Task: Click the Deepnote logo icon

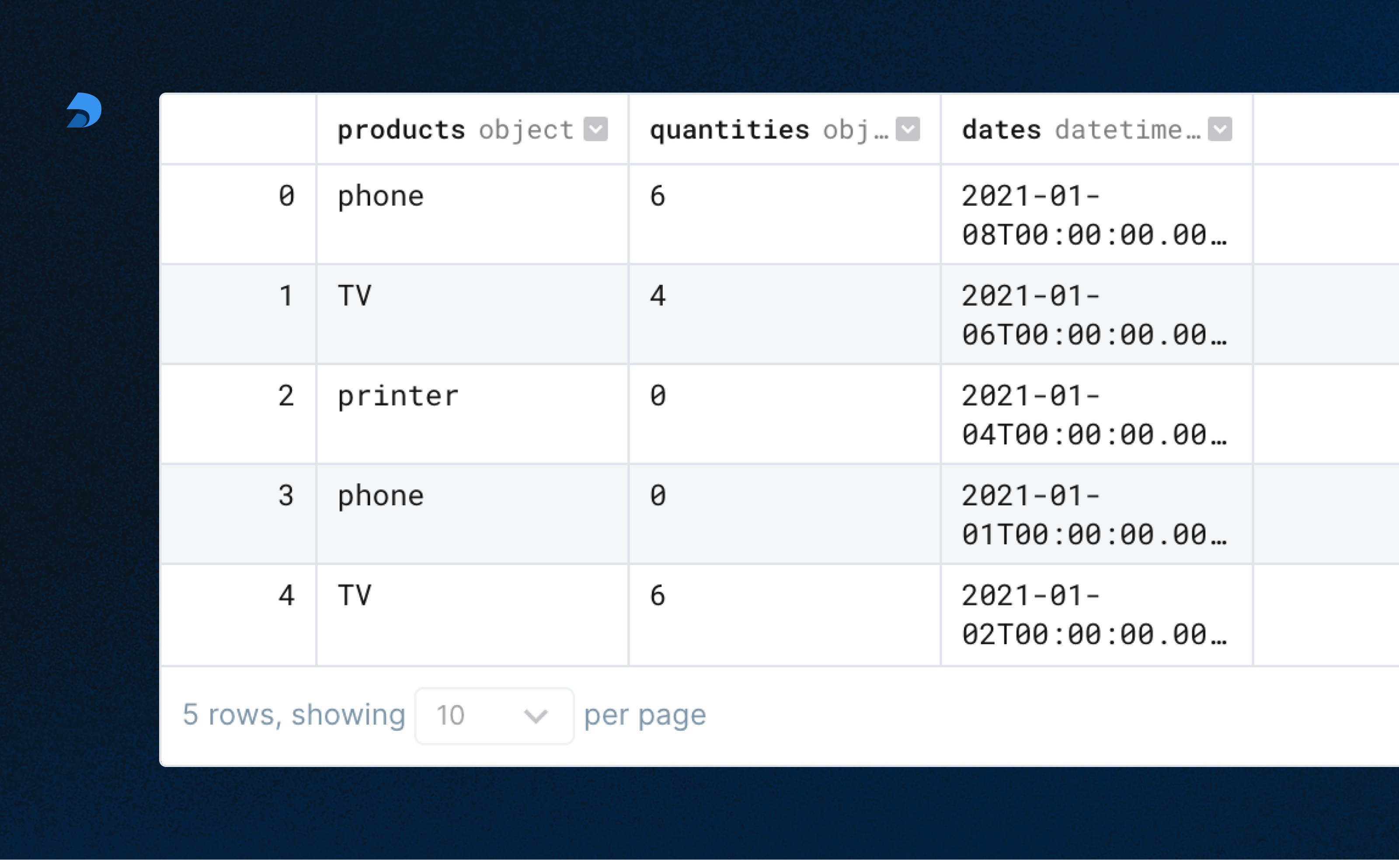Action: 84,111
